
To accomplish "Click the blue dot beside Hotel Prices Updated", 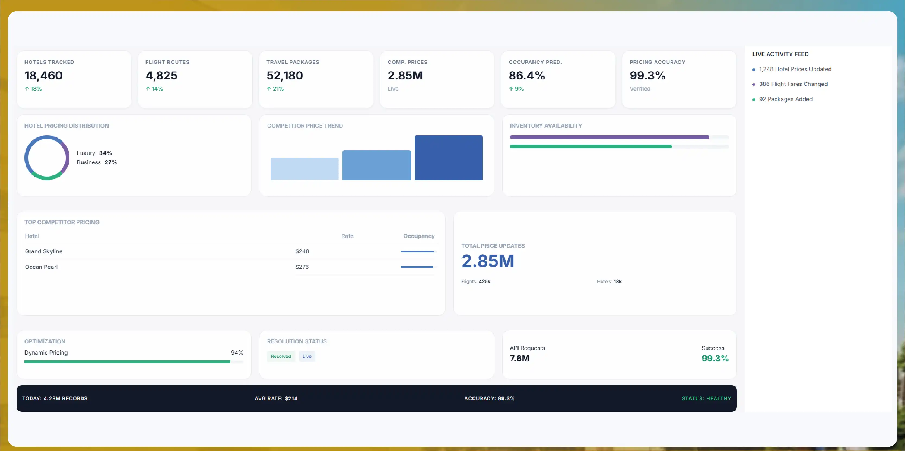I will tap(754, 69).
